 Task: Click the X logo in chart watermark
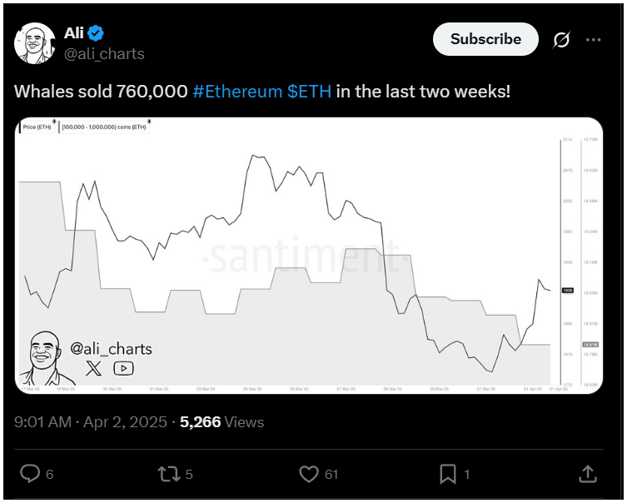[x=93, y=368]
